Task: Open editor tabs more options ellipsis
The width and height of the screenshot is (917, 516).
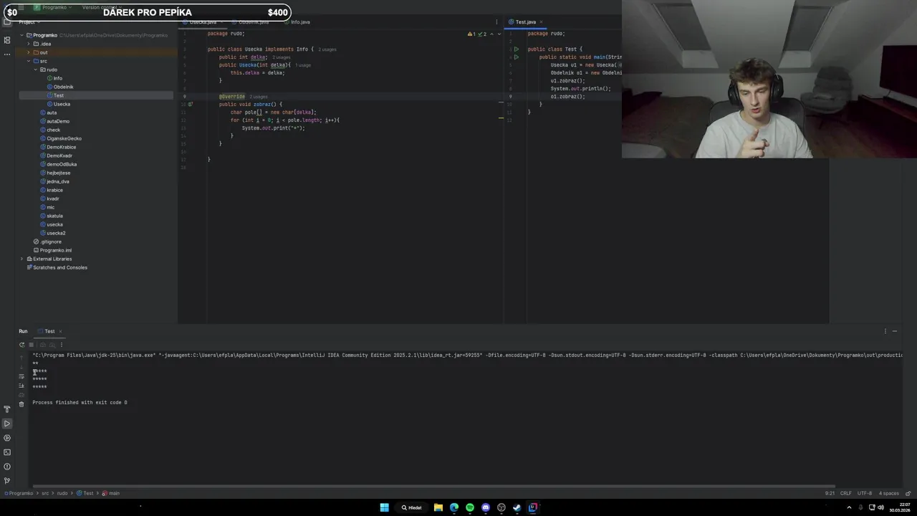Action: [496, 22]
